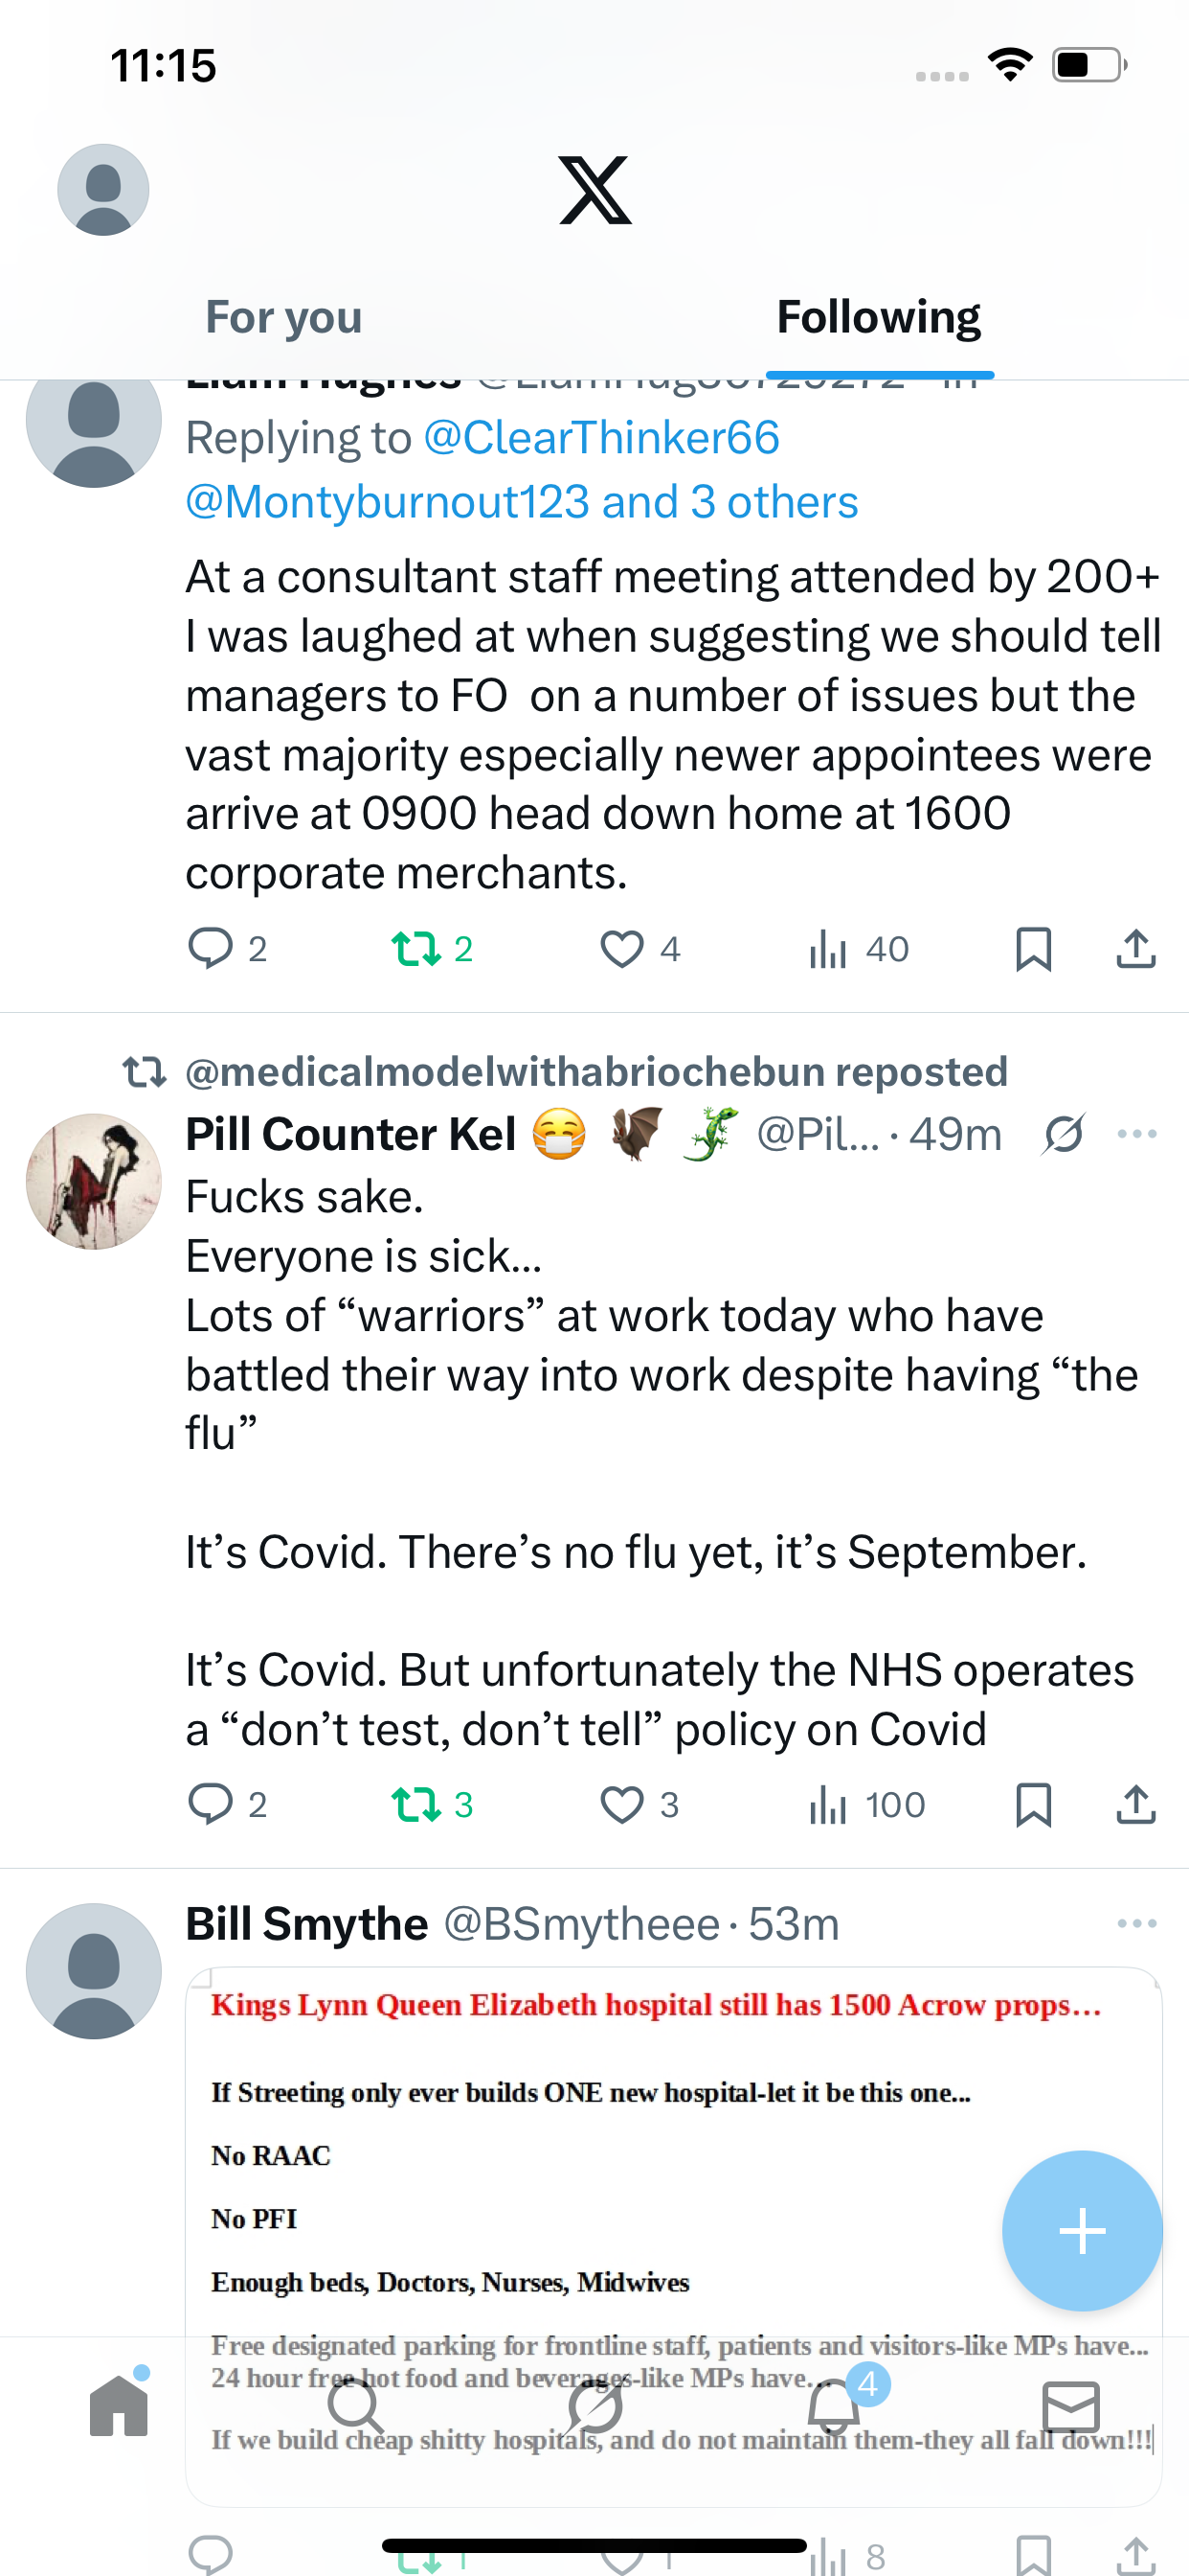Open the Notifications bell
1189x2576 pixels.
(x=834, y=2408)
